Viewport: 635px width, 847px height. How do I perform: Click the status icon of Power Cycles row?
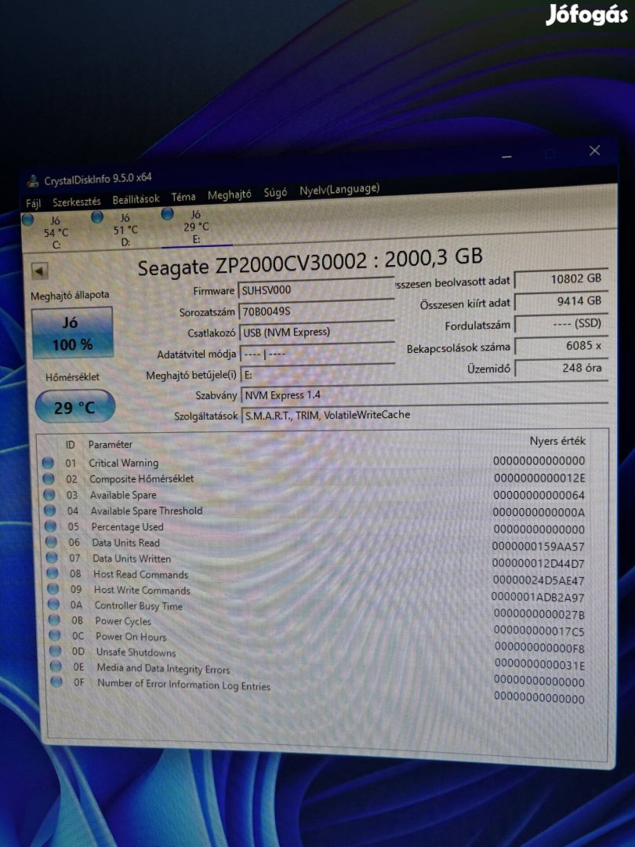54,620
